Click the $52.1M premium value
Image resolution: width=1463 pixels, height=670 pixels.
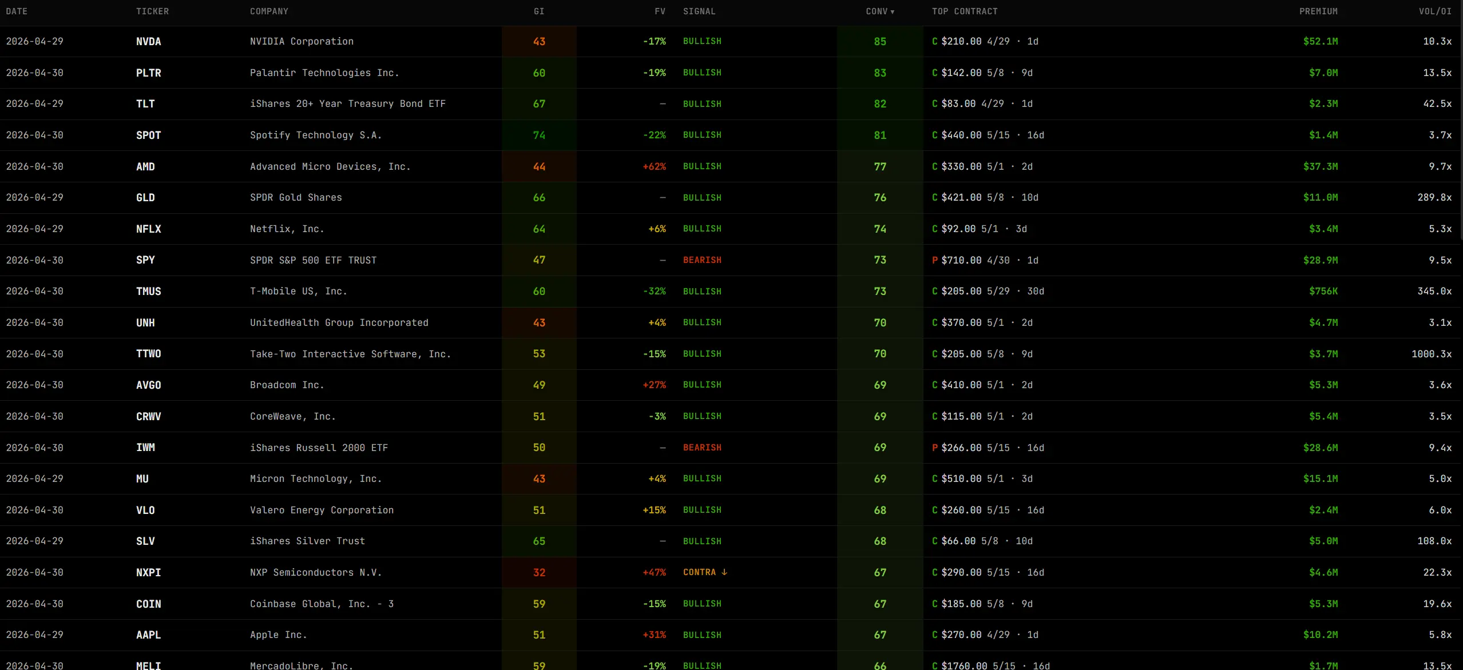(x=1321, y=42)
